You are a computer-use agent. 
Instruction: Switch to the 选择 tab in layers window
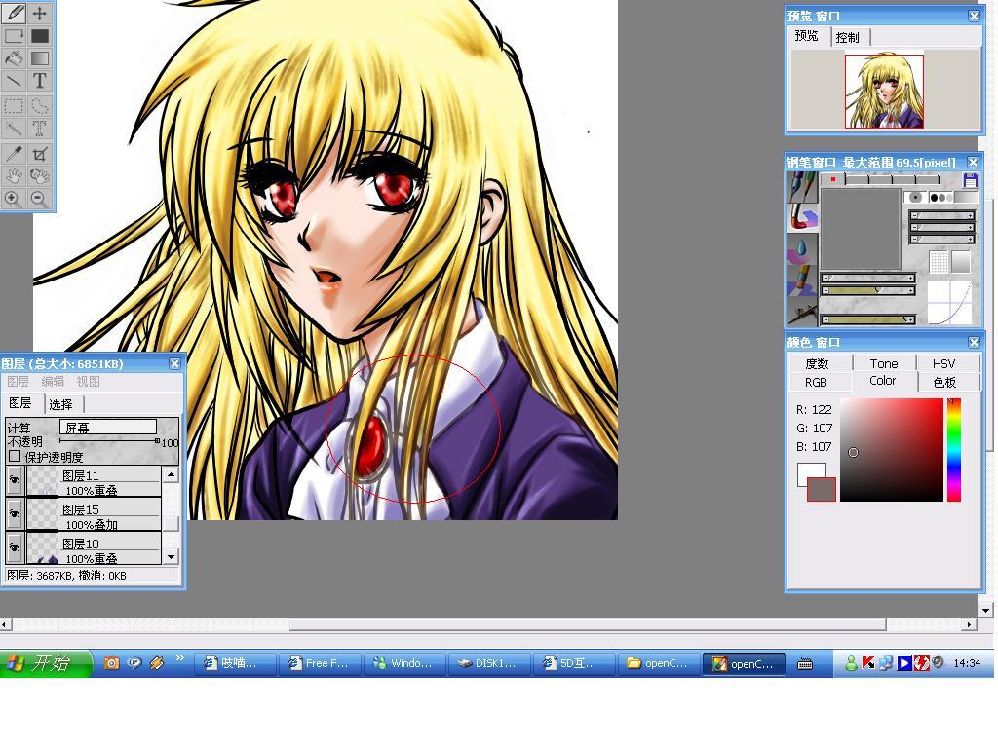point(61,404)
